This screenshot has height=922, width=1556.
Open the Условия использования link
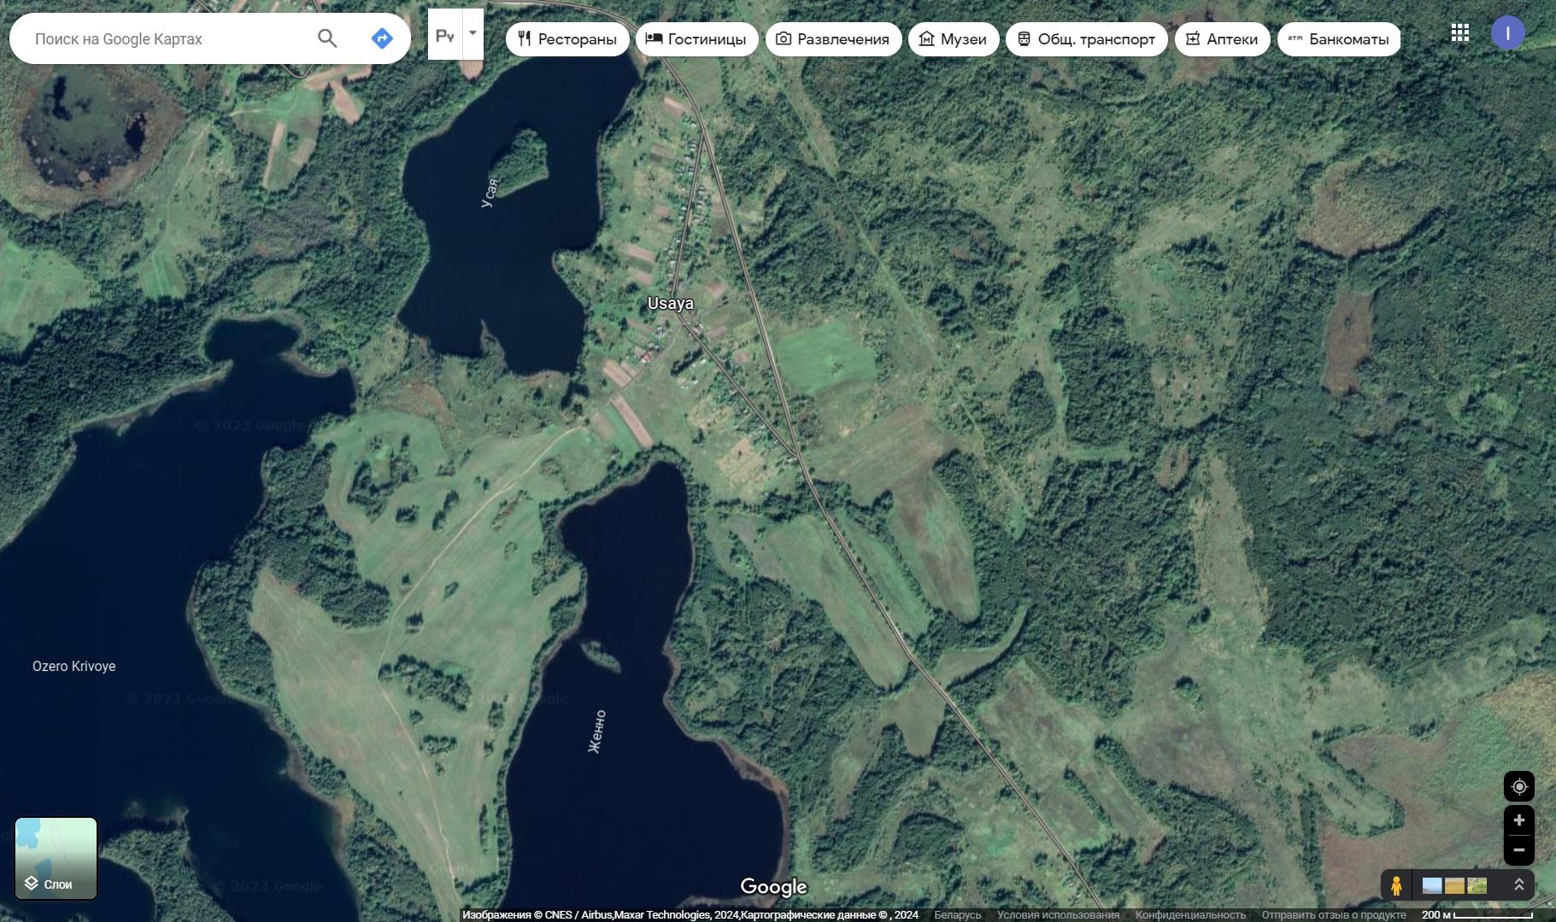[x=1057, y=915]
